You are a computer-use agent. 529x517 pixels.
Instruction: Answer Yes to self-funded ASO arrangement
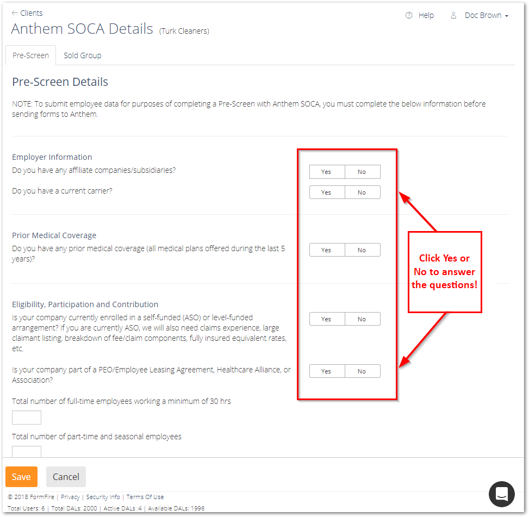coord(327,319)
